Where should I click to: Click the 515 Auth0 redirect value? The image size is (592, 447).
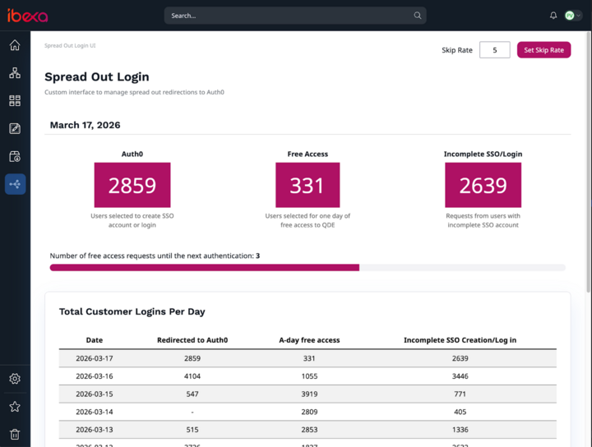pyautogui.click(x=192, y=430)
